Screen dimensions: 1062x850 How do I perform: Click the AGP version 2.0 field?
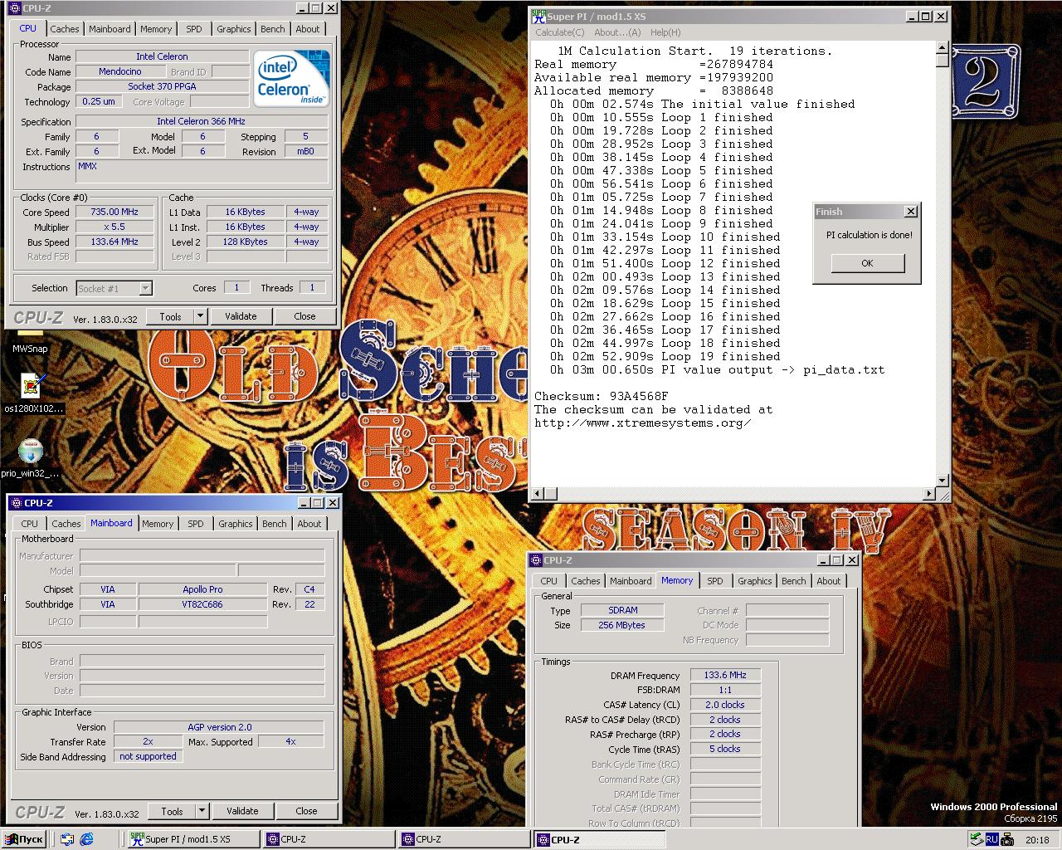(x=219, y=727)
